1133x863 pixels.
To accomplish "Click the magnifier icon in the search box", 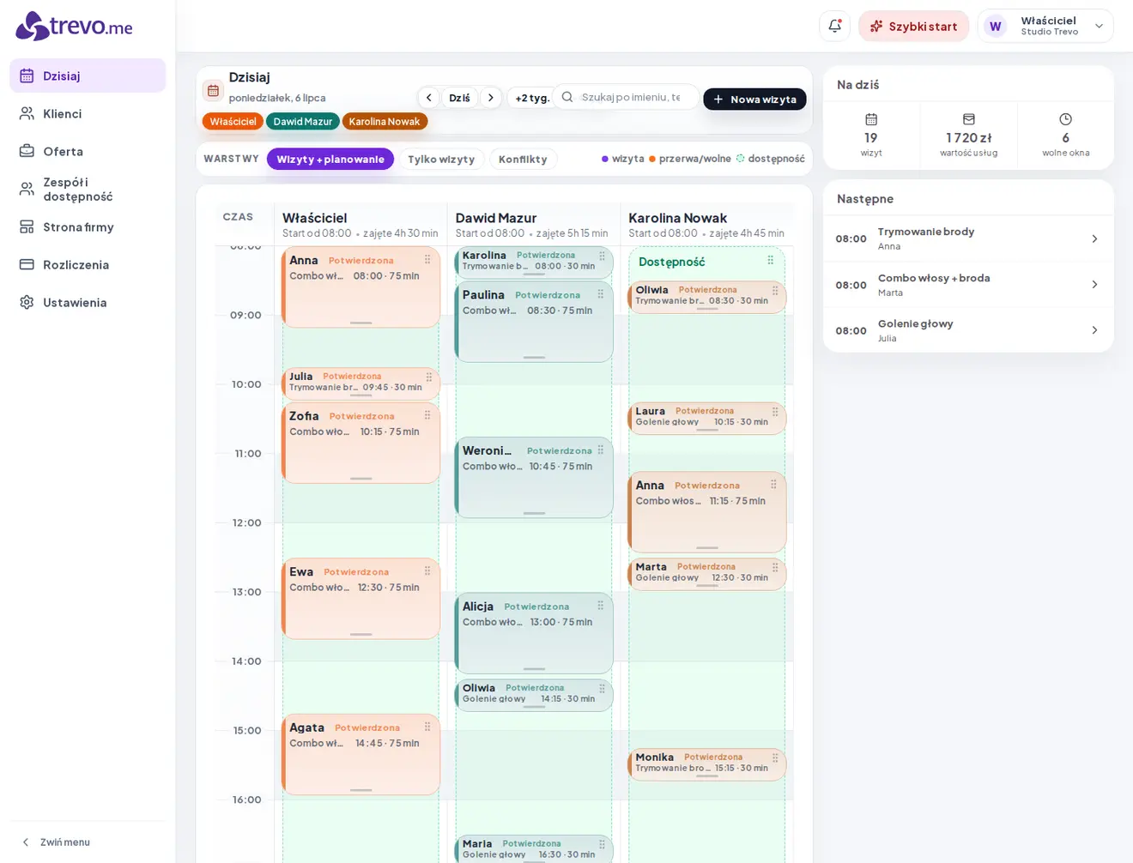I will [567, 97].
